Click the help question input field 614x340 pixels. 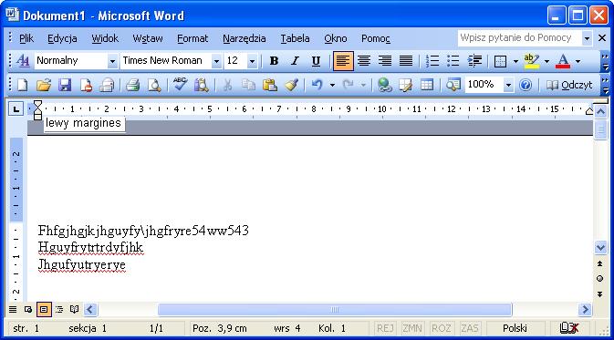click(x=519, y=38)
